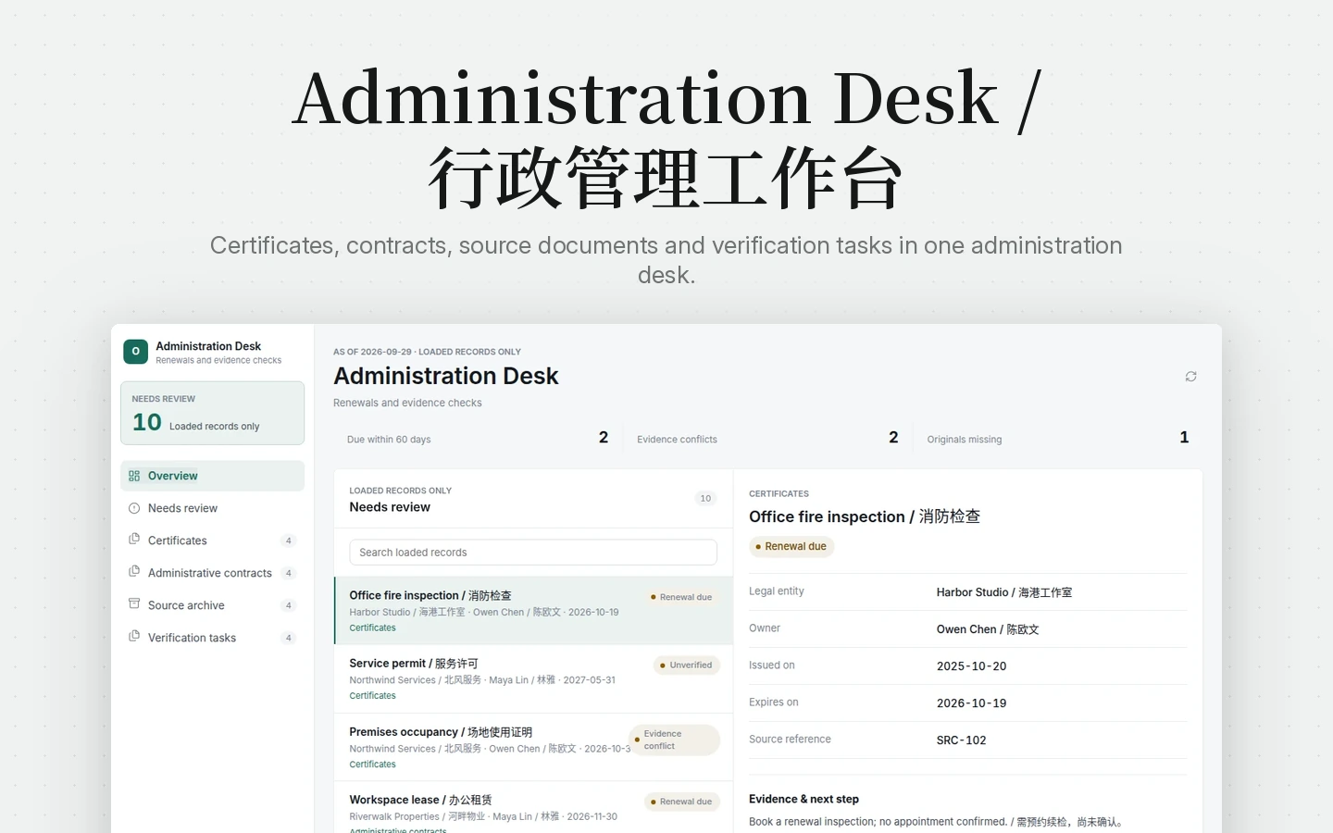
Task: Open Source archive navigation item
Action: coord(212,605)
